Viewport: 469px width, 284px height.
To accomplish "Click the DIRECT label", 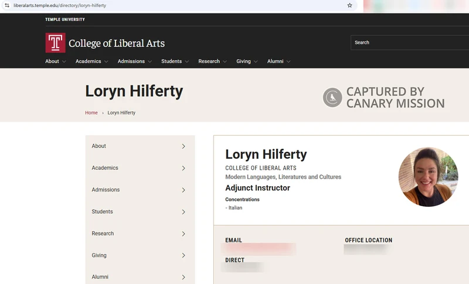I will pyautogui.click(x=235, y=260).
